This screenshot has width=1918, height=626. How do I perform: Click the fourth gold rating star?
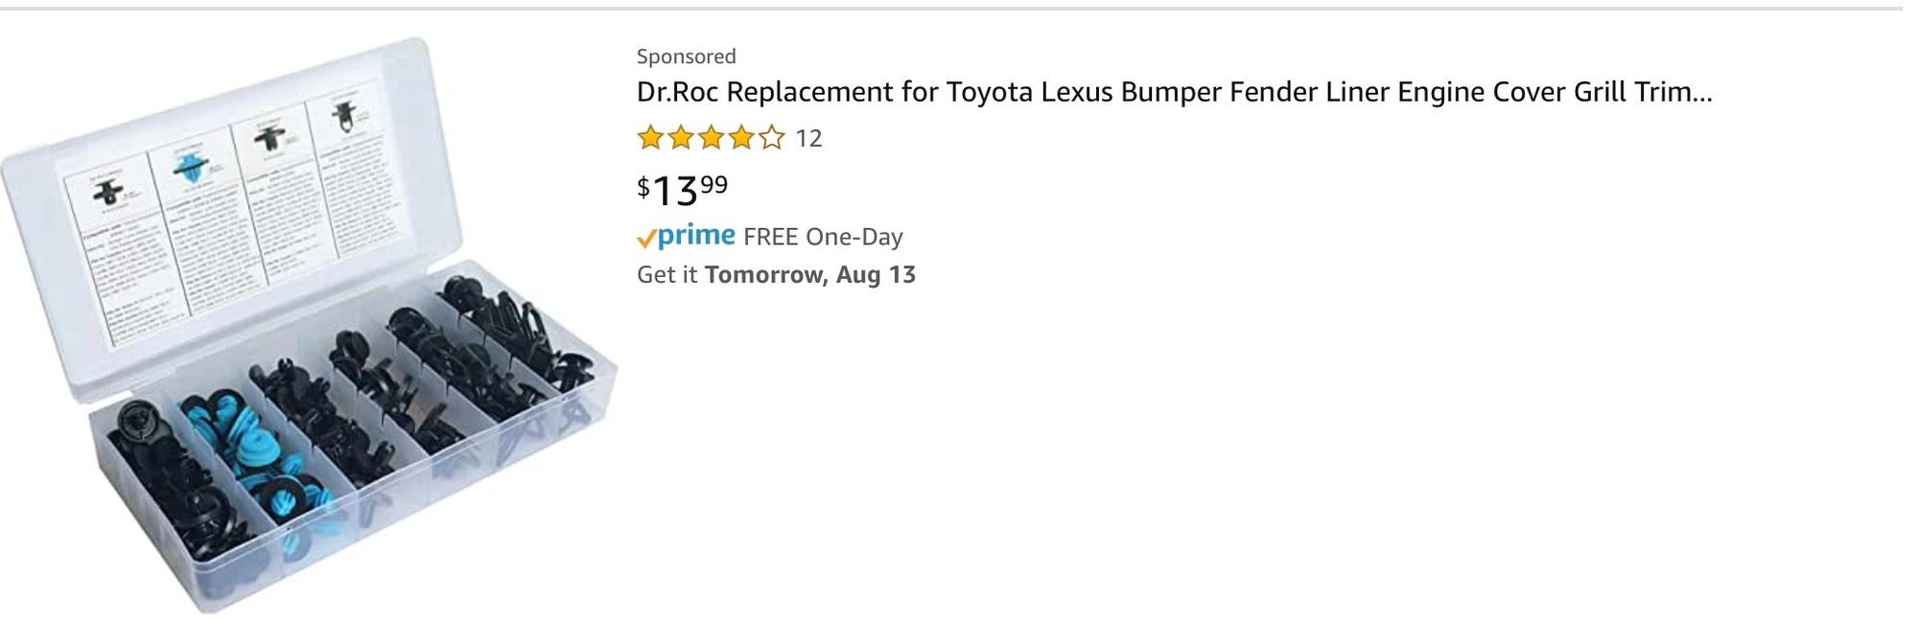(x=741, y=138)
